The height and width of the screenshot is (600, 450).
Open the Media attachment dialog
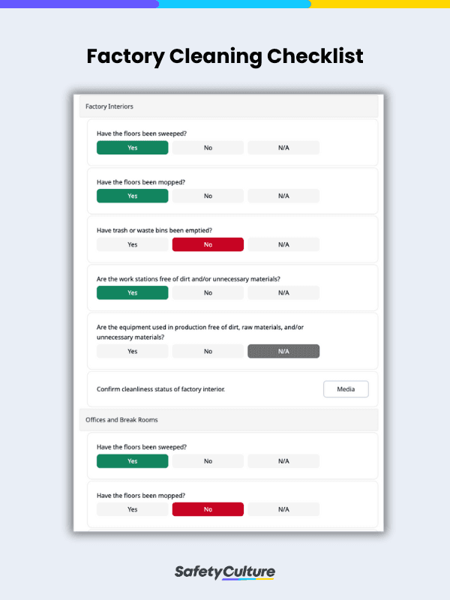346,388
